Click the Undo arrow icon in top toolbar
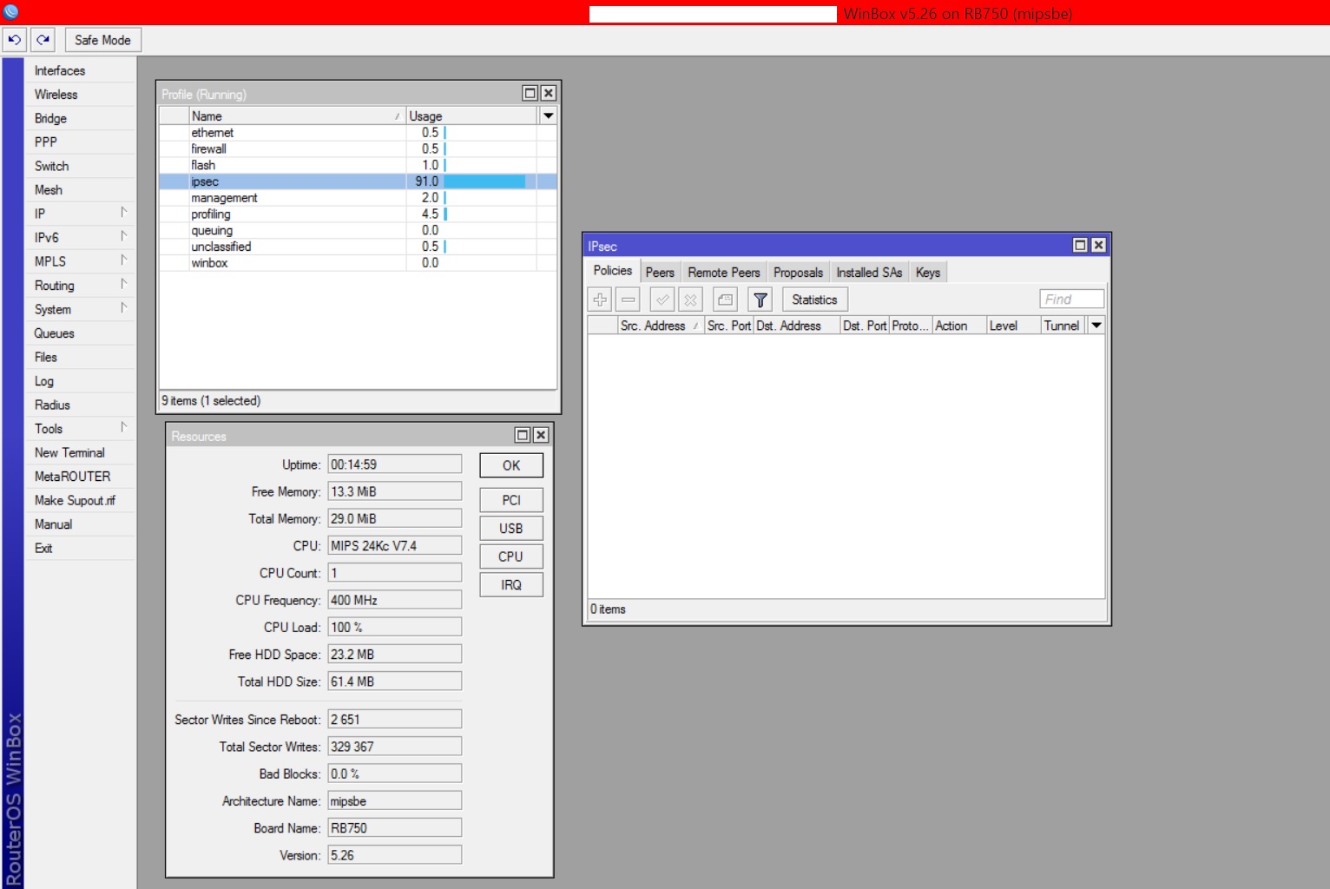The height and width of the screenshot is (889, 1330). click(15, 40)
